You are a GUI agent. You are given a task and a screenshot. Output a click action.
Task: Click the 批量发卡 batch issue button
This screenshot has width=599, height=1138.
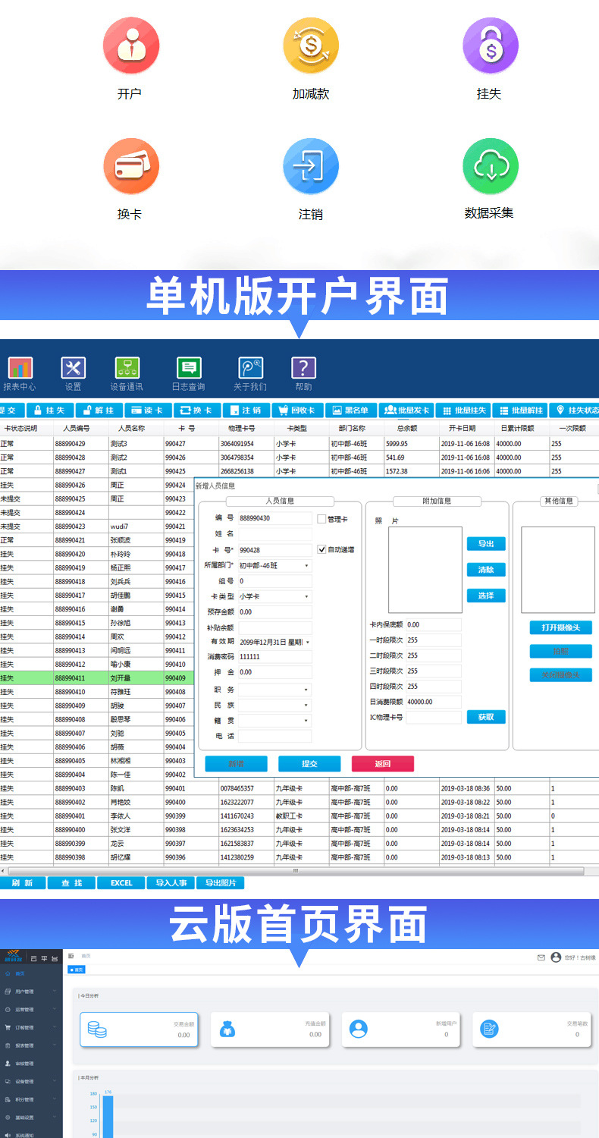pos(406,410)
